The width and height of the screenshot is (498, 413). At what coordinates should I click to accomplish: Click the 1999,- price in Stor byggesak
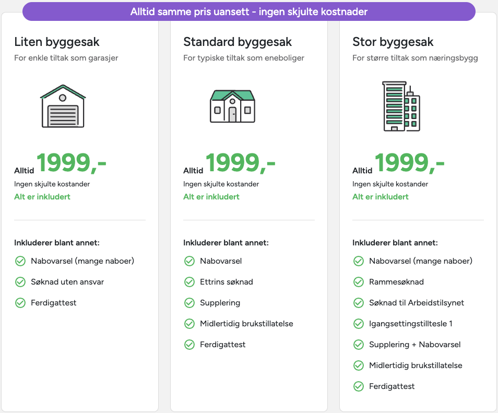409,162
